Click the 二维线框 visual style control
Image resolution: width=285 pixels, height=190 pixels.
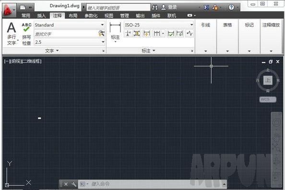pos(32,61)
